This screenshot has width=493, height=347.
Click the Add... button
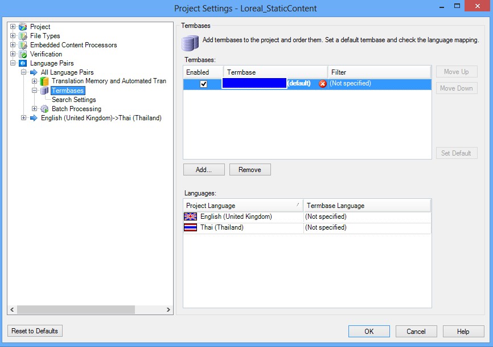(203, 170)
